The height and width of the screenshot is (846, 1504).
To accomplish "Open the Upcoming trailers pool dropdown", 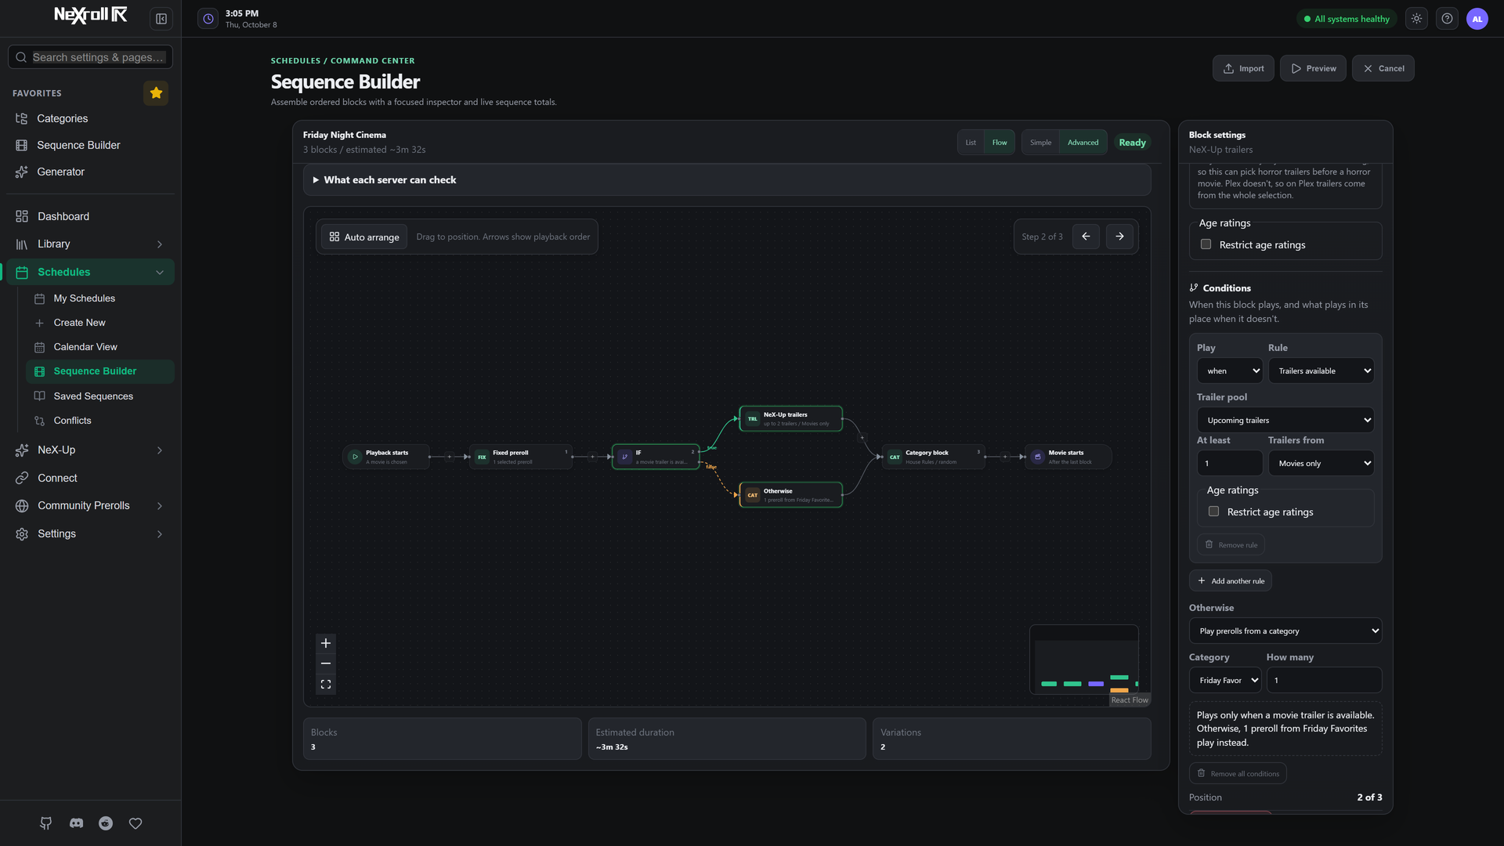I will click(x=1285, y=420).
